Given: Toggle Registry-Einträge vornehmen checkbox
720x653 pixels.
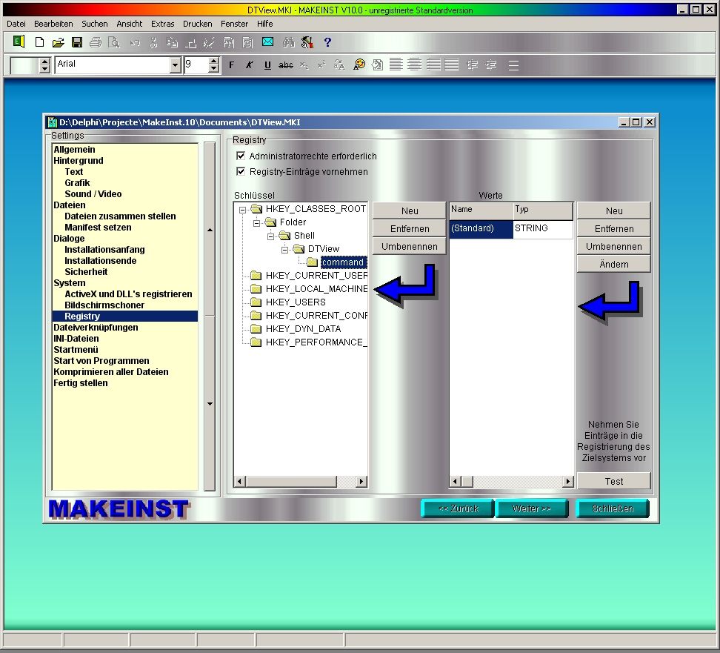Looking at the screenshot, I should click(x=240, y=171).
